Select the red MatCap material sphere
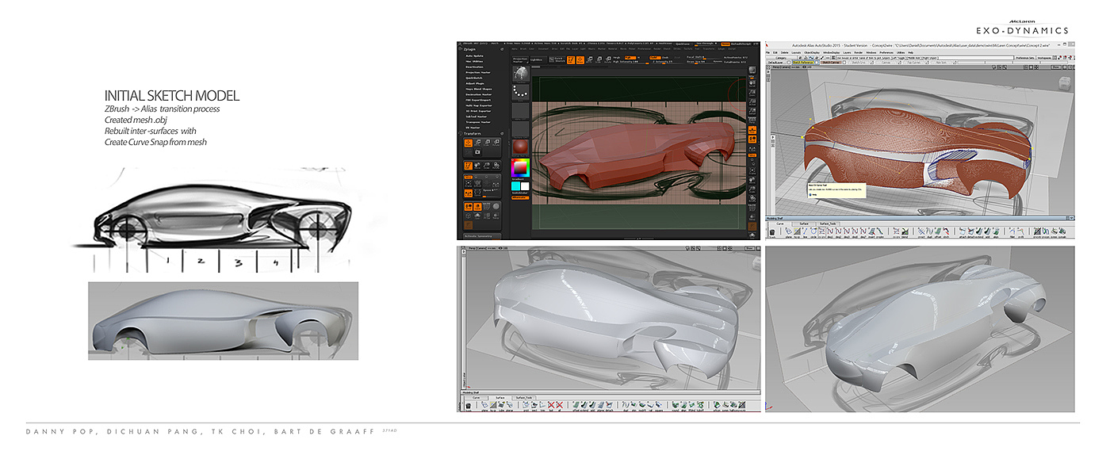This screenshot has height=451, width=1110. 520,147
